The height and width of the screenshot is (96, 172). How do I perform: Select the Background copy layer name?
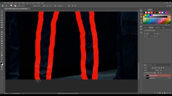[153, 75]
